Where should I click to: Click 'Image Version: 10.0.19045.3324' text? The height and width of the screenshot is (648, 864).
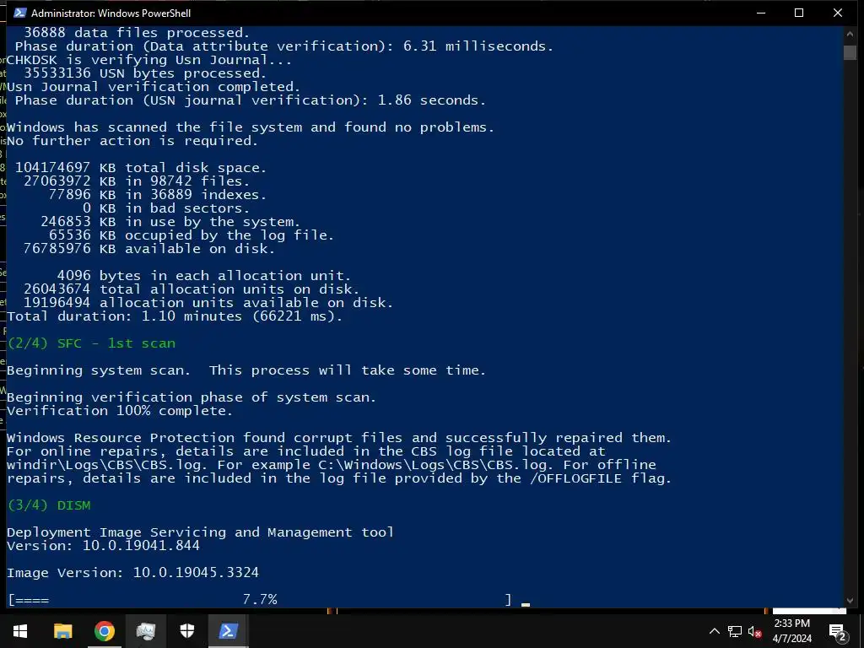132,573
